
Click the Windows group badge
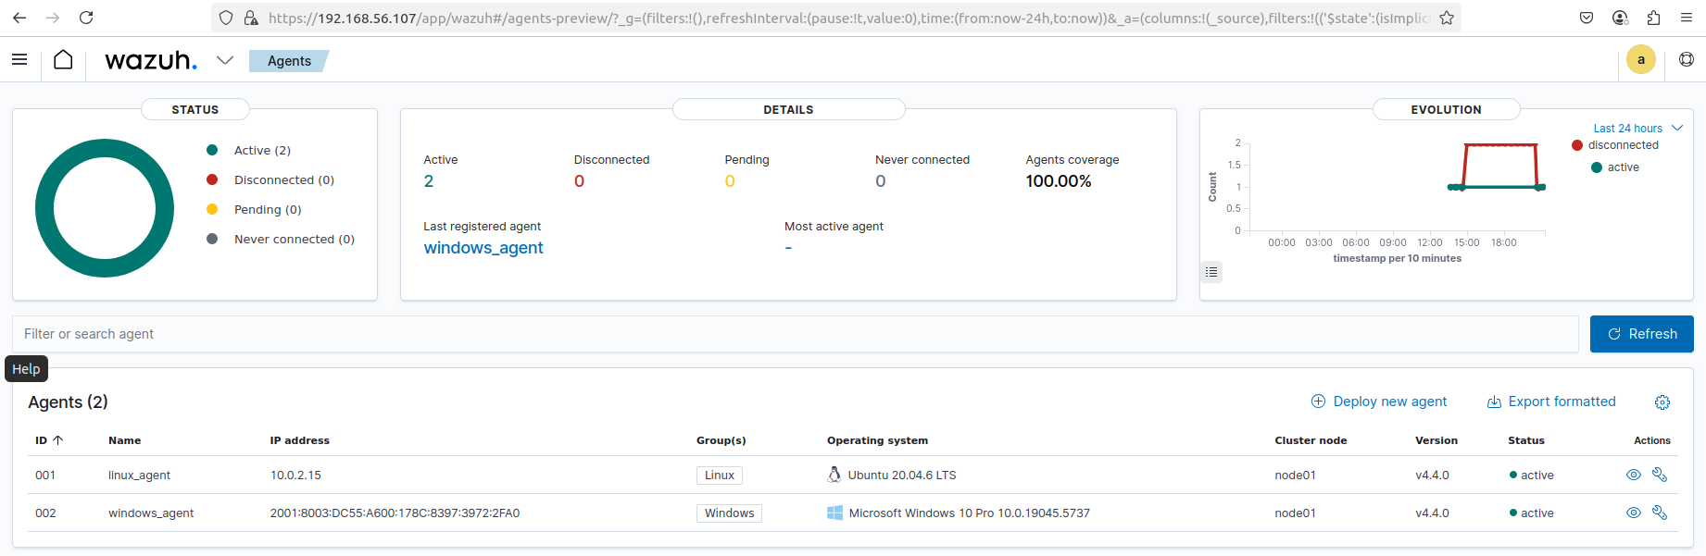pos(729,513)
